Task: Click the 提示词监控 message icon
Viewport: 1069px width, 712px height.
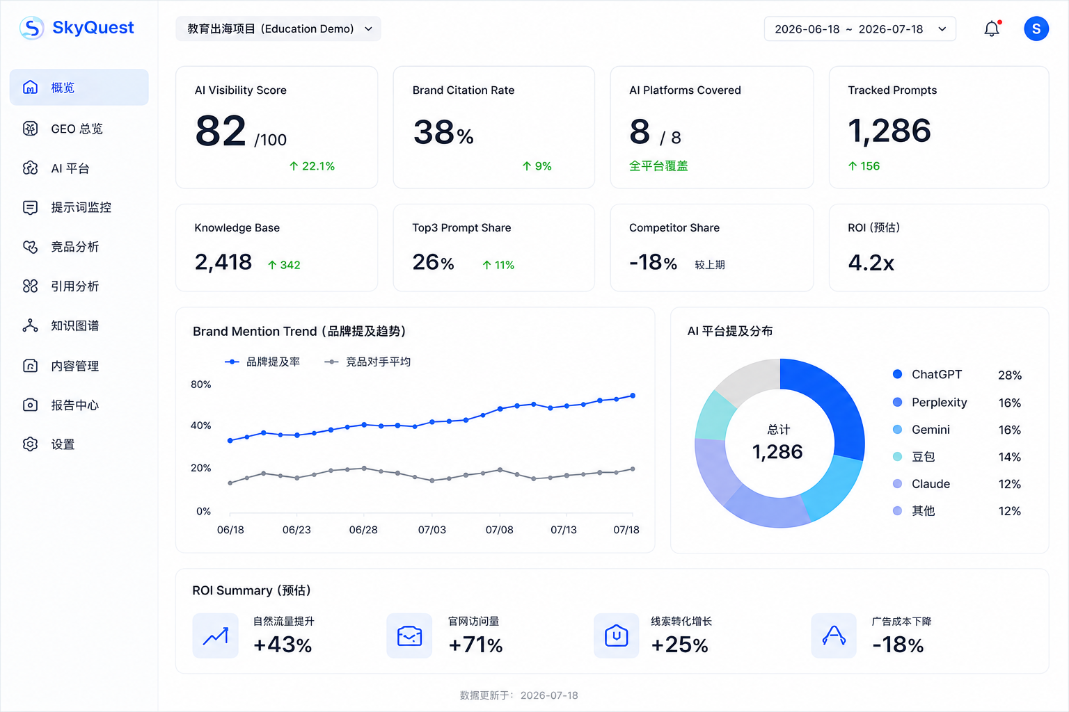Action: coord(30,207)
